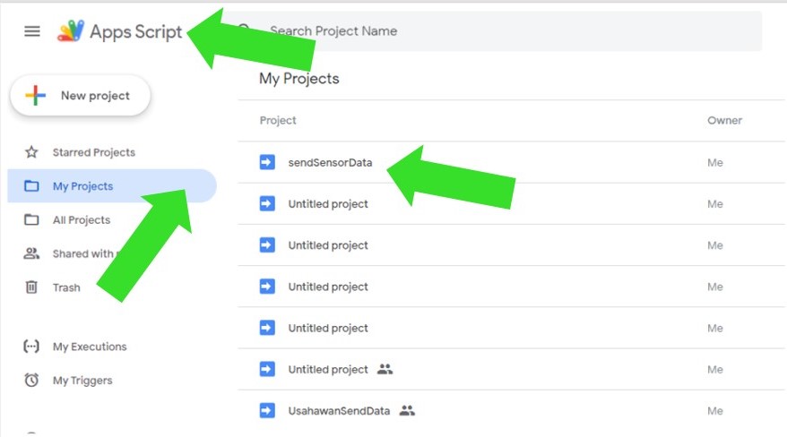Click the Owner column header
This screenshot has width=787, height=437.
coord(724,120)
